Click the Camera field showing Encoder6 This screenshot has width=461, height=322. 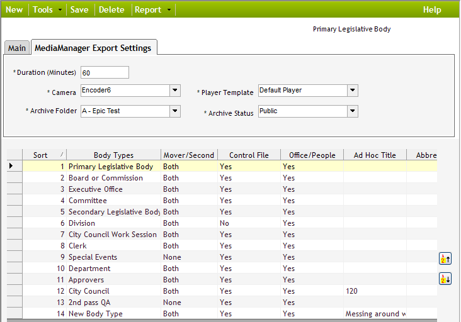pyautogui.click(x=125, y=91)
